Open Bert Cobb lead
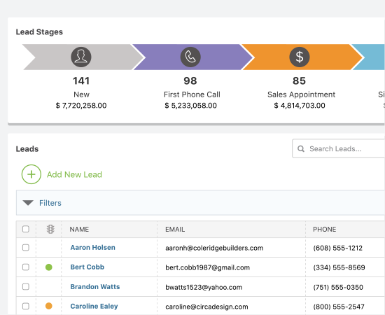Screen dimensions: 385x315 tap(87, 267)
